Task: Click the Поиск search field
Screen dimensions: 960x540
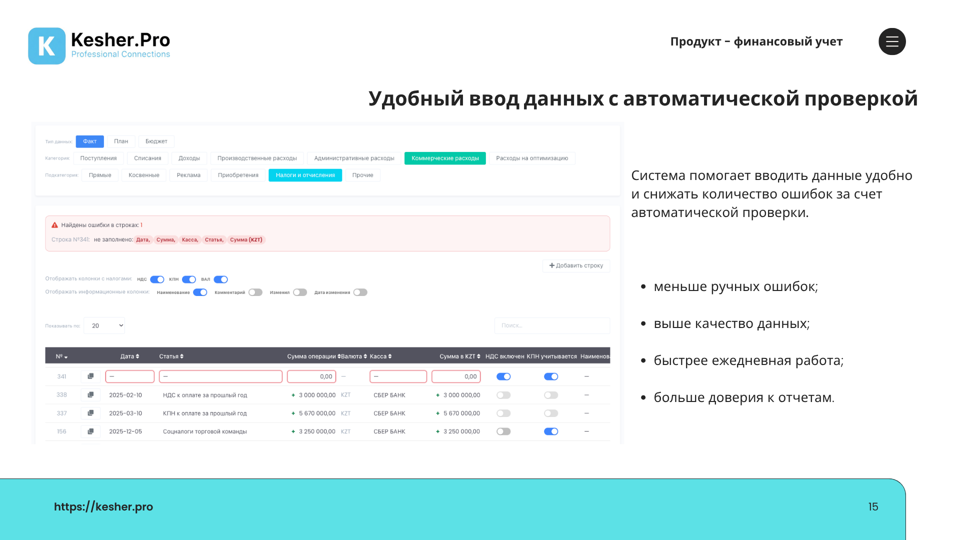Action: pyautogui.click(x=552, y=325)
